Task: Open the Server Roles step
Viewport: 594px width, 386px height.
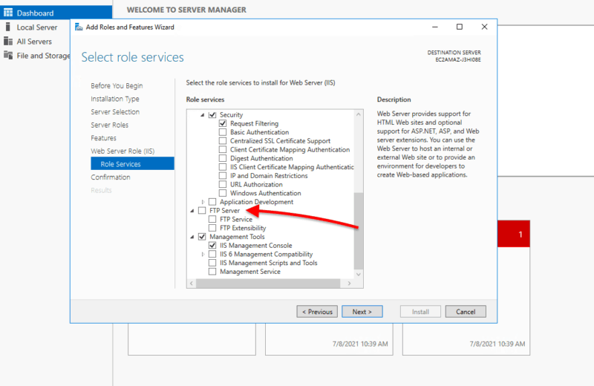Action: pyautogui.click(x=109, y=125)
